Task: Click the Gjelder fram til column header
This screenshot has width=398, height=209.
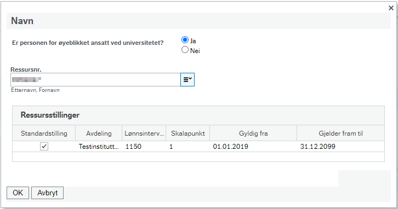Action: coord(340,133)
